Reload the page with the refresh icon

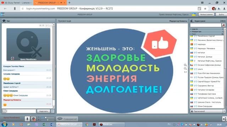(x=23, y=8)
